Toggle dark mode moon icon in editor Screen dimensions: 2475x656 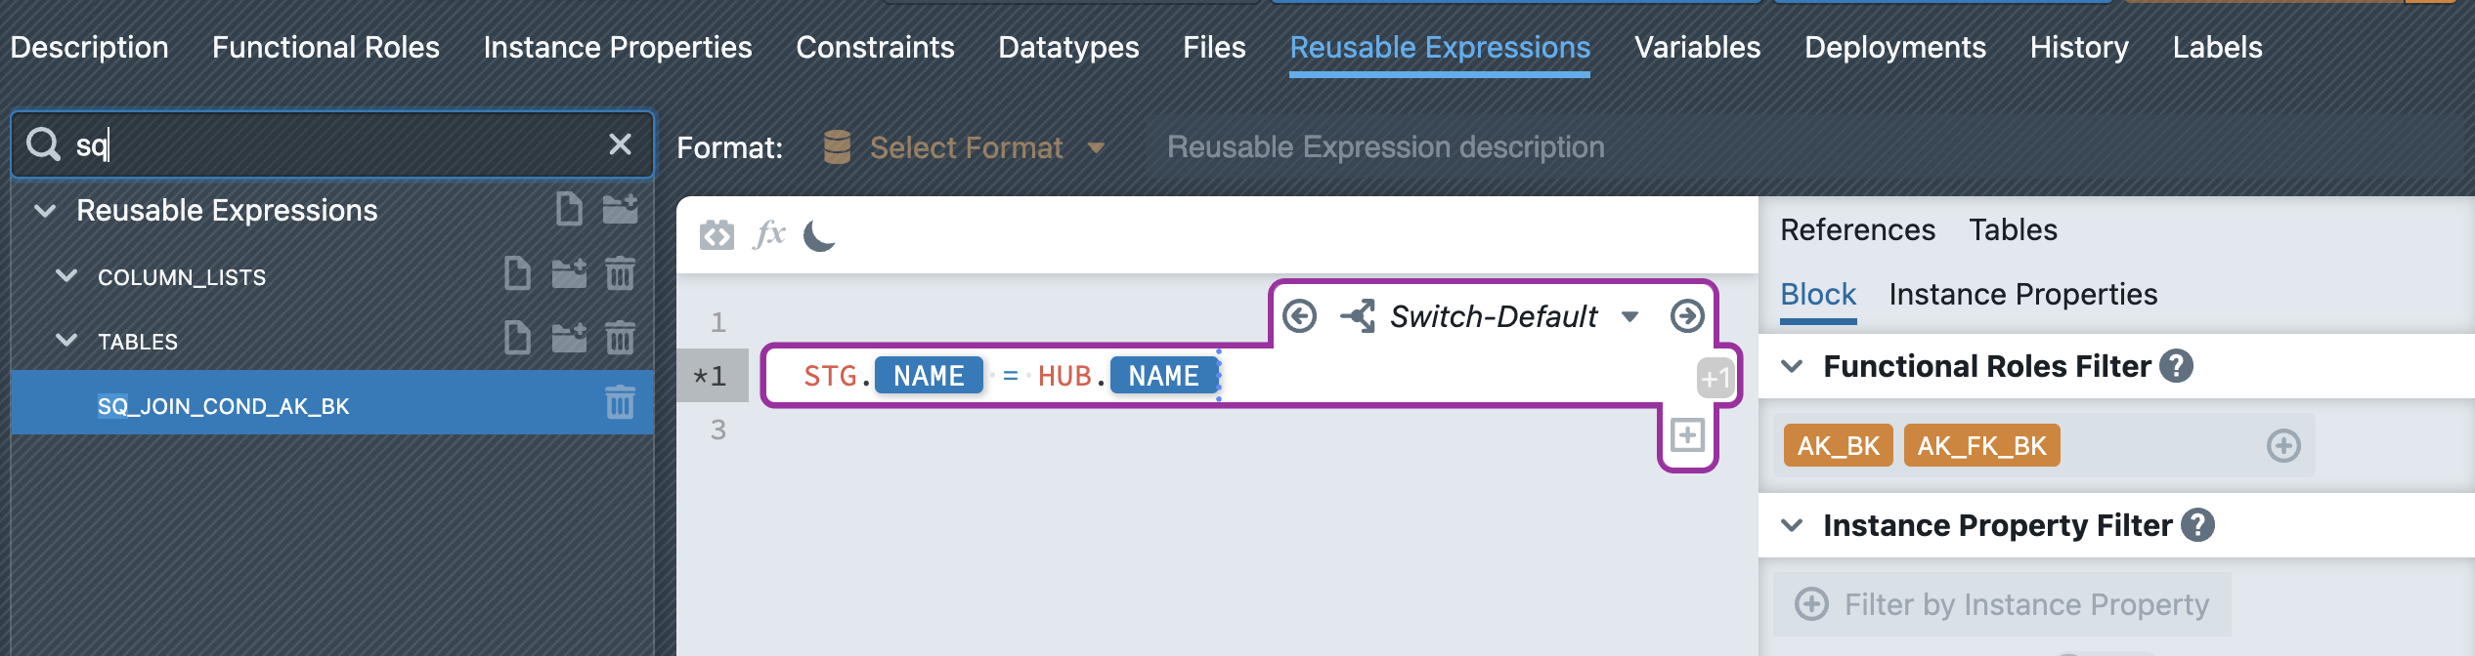point(819,235)
